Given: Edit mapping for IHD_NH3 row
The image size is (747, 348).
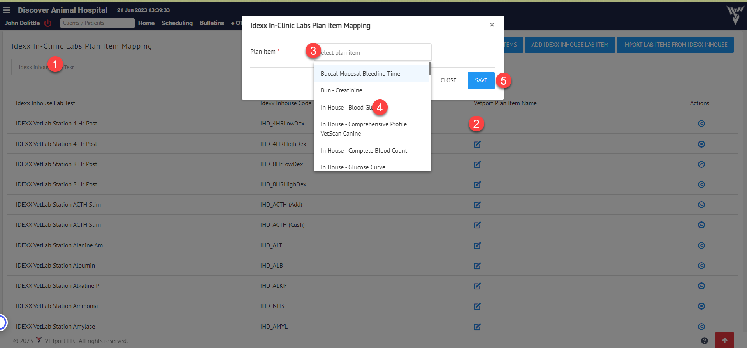Looking at the screenshot, I should pyautogui.click(x=477, y=306).
